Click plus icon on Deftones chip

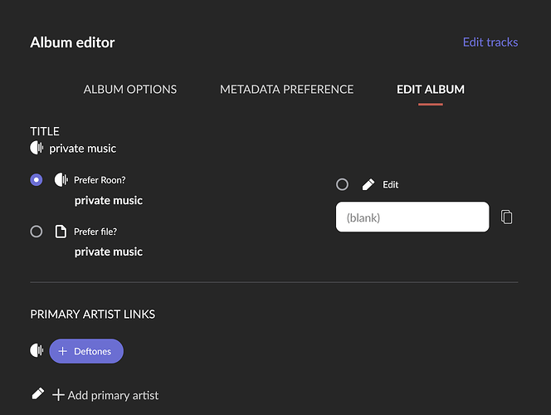(x=63, y=351)
